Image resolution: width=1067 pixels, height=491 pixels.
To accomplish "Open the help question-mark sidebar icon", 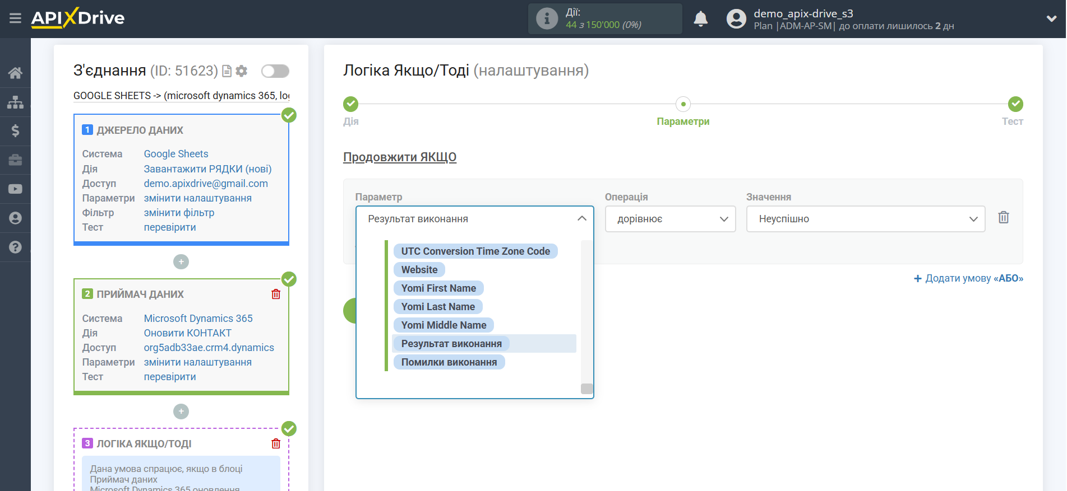I will tap(15, 247).
